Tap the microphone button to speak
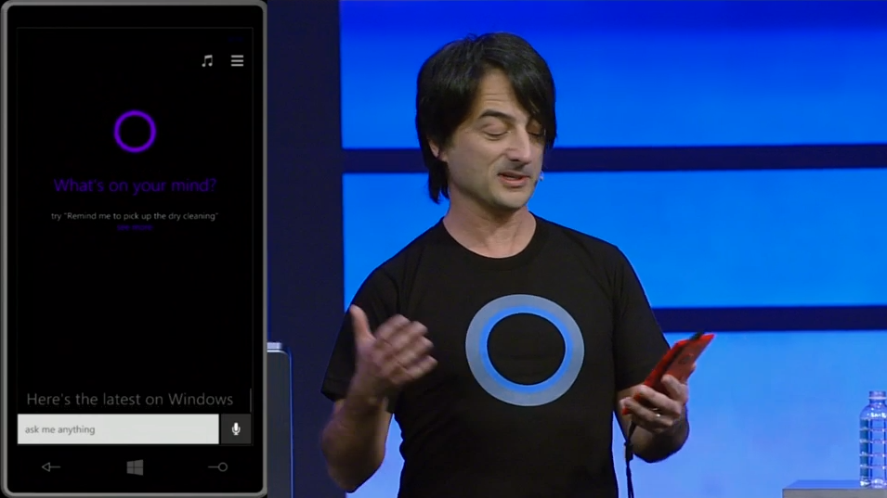887x498 pixels. tap(236, 429)
